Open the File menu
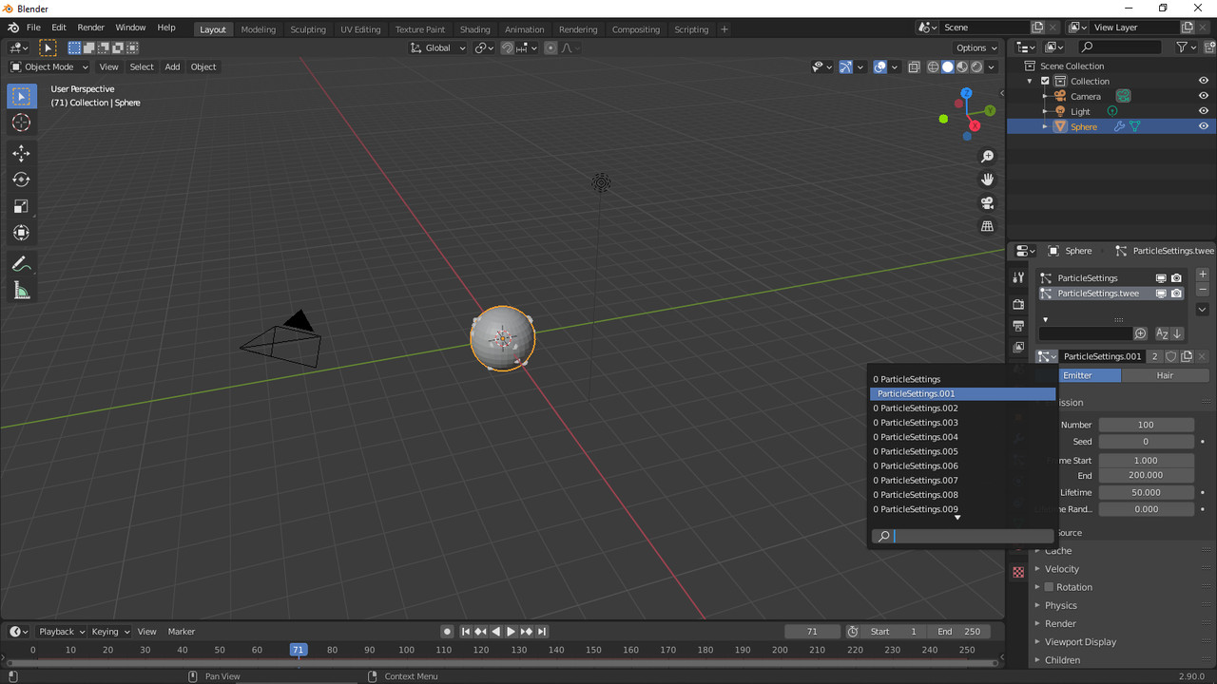 tap(33, 28)
